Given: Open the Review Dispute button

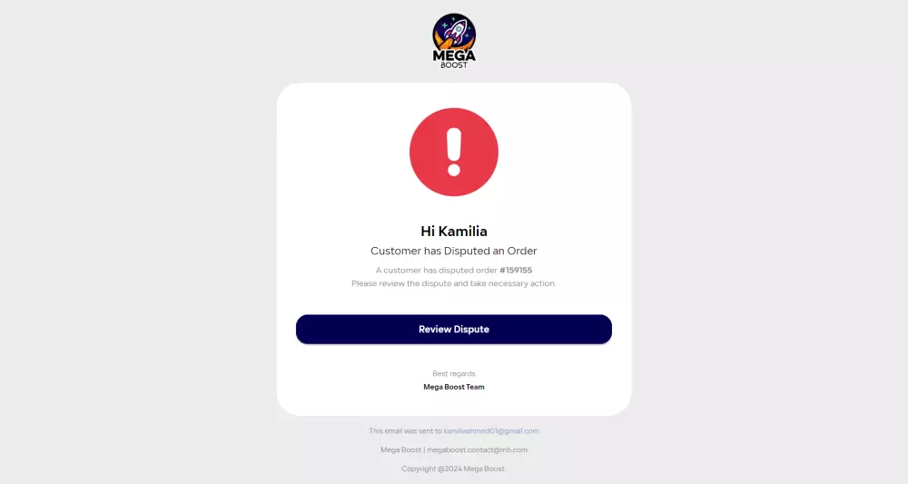Looking at the screenshot, I should tap(454, 330).
